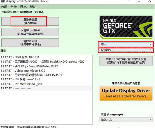
Task: Select the dashed separator log row
Action: pyautogui.click(x=46, y=88)
